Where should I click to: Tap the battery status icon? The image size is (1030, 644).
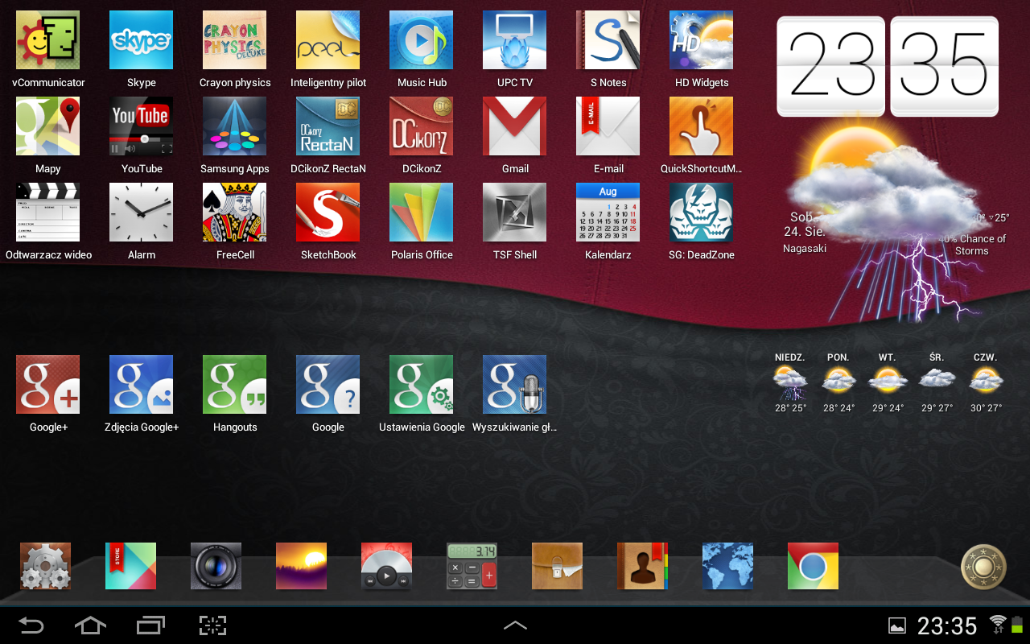(x=1017, y=624)
